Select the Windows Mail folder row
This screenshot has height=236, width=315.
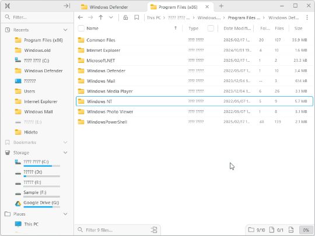(194, 81)
